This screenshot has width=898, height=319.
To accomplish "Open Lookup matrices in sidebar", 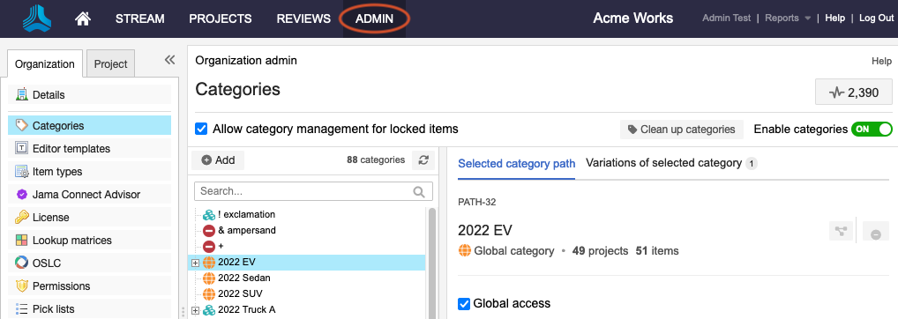I will coord(89,240).
